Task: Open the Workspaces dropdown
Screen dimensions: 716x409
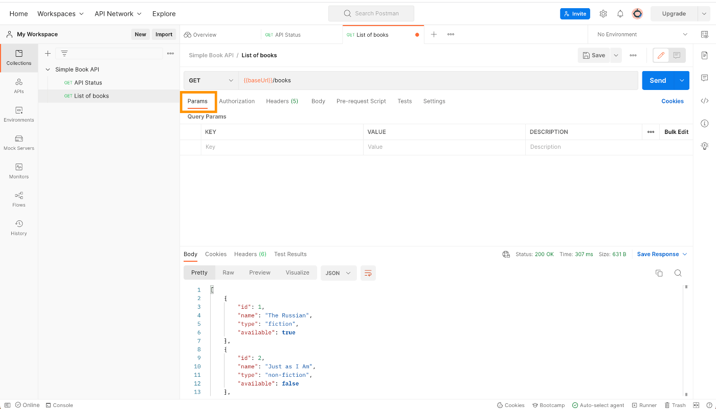Action: coord(60,14)
